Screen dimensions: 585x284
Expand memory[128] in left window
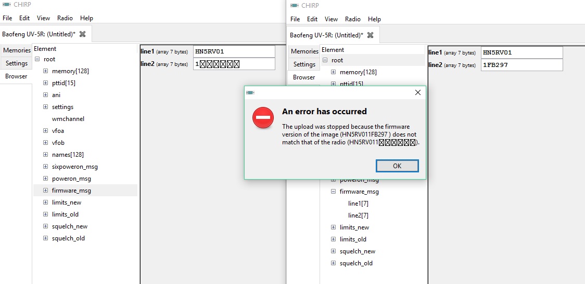coord(45,71)
